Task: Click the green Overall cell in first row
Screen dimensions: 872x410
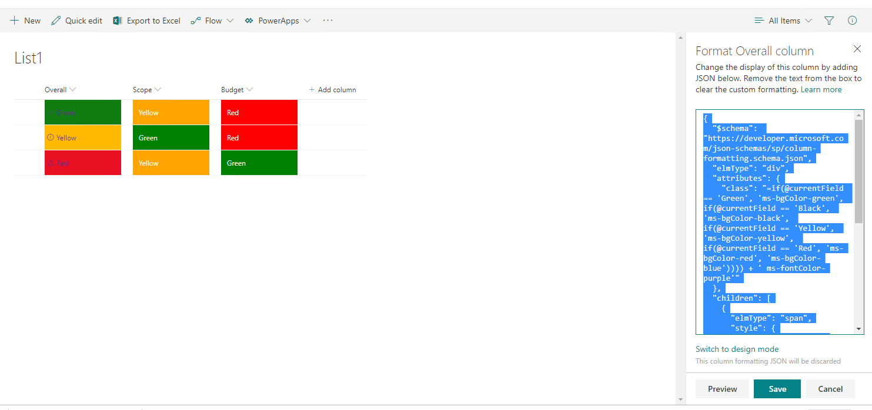Action: pos(83,112)
